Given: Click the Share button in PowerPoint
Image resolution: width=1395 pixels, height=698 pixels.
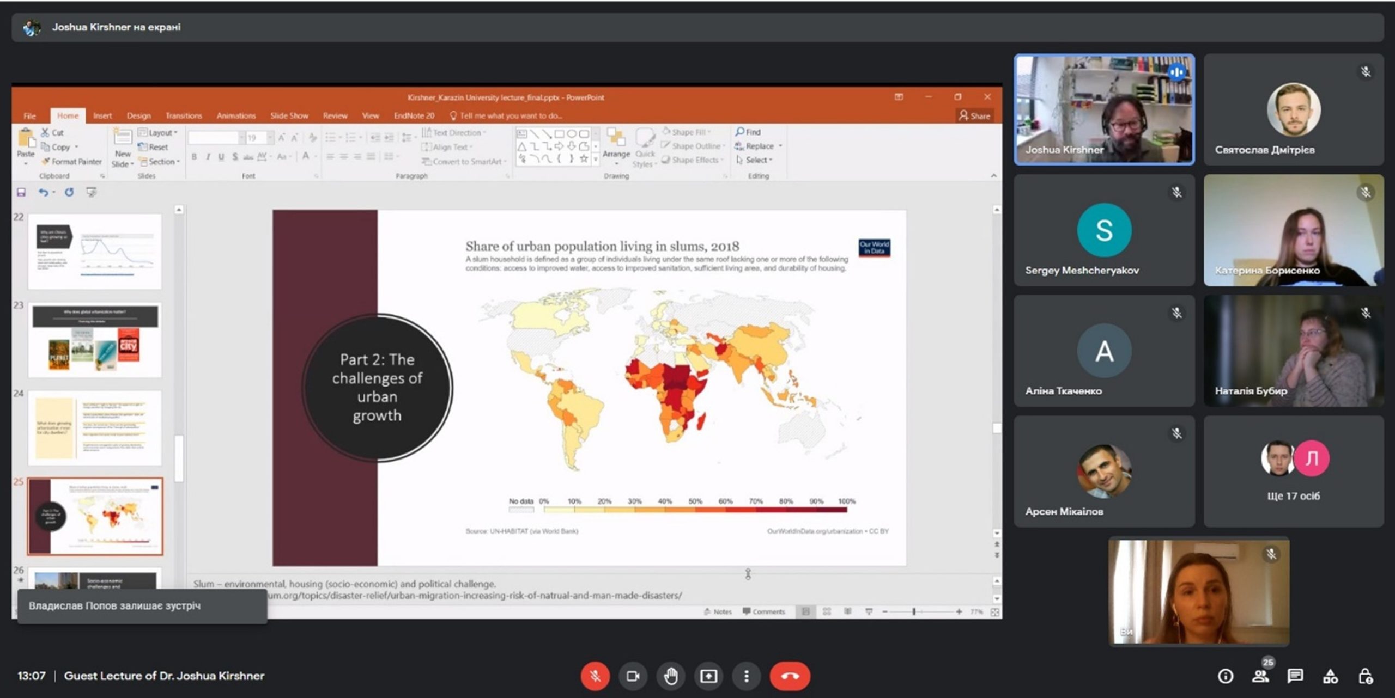Looking at the screenshot, I should click(974, 115).
